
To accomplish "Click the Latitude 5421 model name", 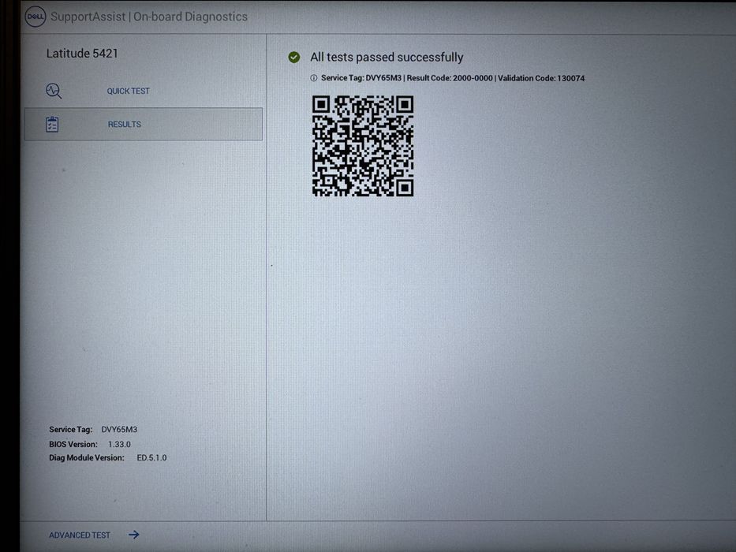I will 82,54.
